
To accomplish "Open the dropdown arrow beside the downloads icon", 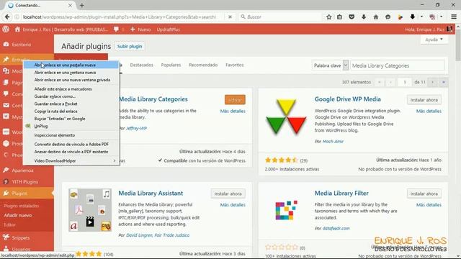I will tap(421, 17).
